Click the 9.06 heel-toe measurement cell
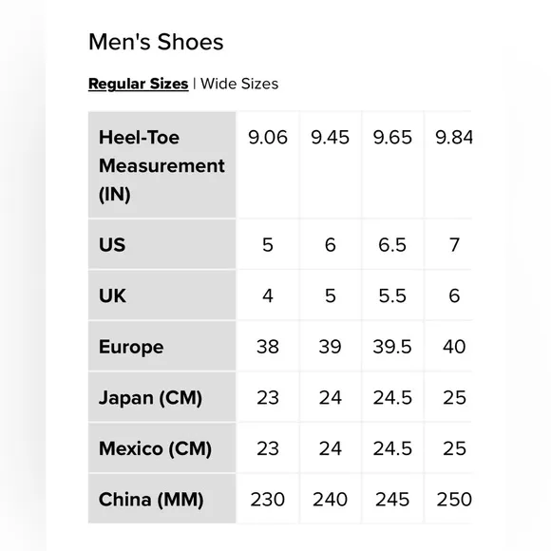Screen dimensions: 551x551 pos(268,164)
